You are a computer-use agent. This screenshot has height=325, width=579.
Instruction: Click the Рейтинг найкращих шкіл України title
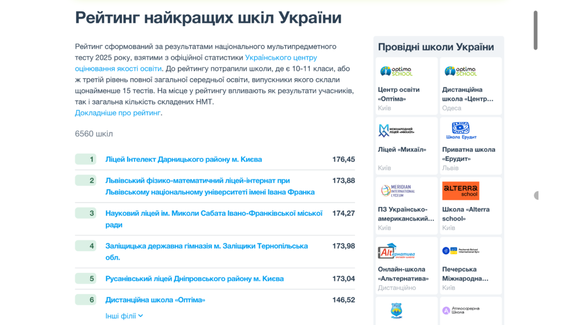tap(208, 18)
